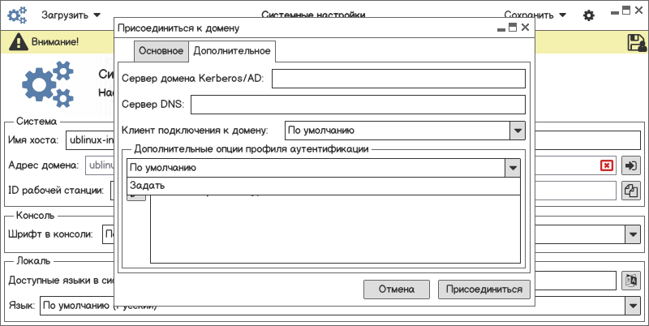Expand the Язык language dropdown
The width and height of the screenshot is (649, 326).
pos(632,306)
